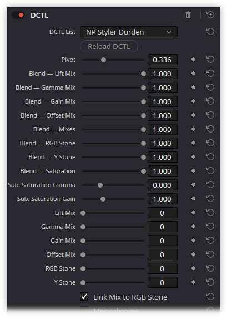Add keyframe for Sub. Saturation Gain

point(193,199)
